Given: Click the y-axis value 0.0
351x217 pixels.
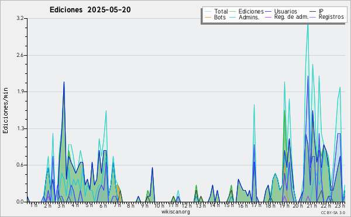Looking at the screenshot, I should click(x=20, y=202).
